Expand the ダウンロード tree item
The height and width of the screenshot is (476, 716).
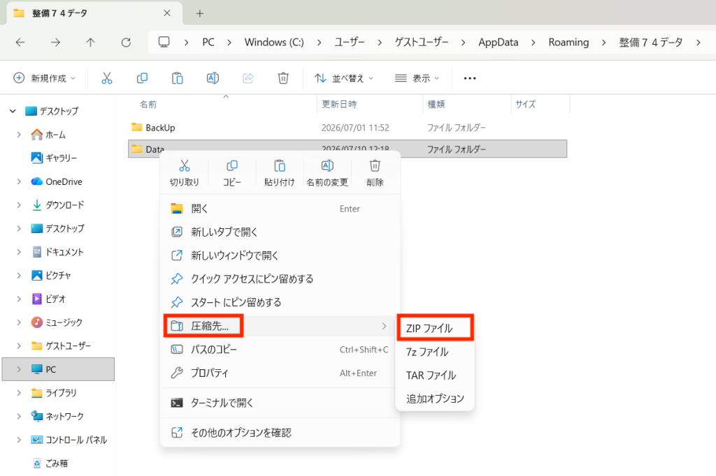[x=19, y=204]
